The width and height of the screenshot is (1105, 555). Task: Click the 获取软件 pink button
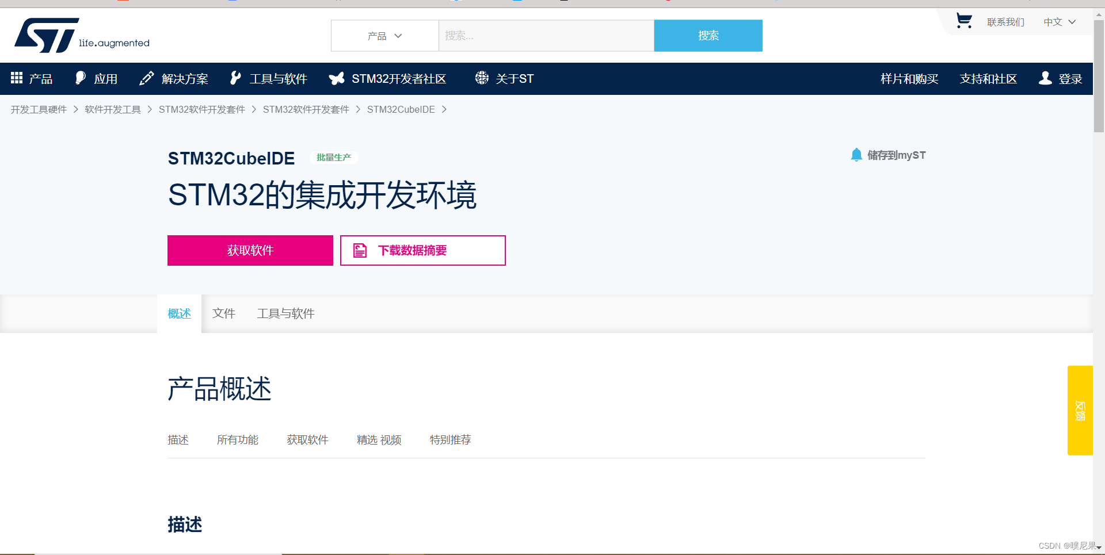[250, 250]
